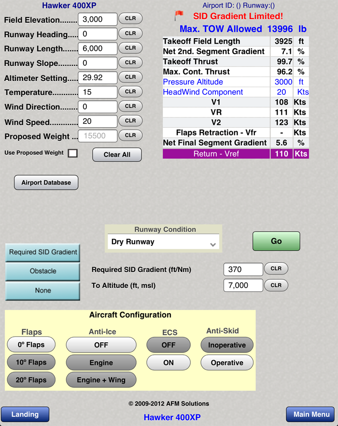338x426 pixels.
Task: Edit the Temperature input field
Action: pos(98,92)
